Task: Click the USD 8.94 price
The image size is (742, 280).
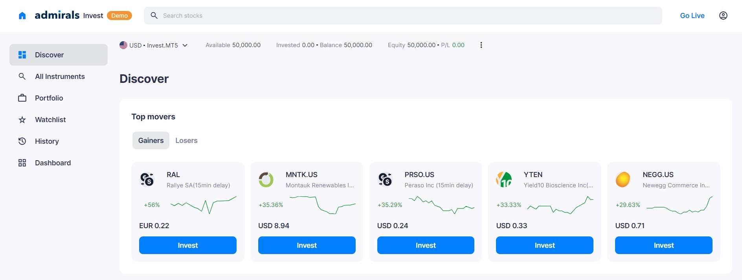Action: (274, 226)
